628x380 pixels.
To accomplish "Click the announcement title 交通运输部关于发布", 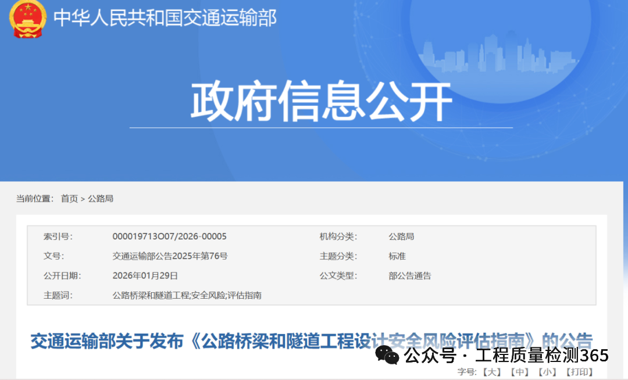I will coord(311,341).
